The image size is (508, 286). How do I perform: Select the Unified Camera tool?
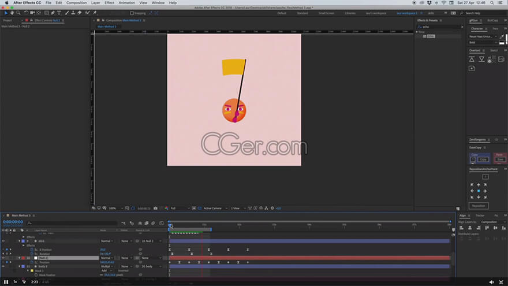point(32,13)
